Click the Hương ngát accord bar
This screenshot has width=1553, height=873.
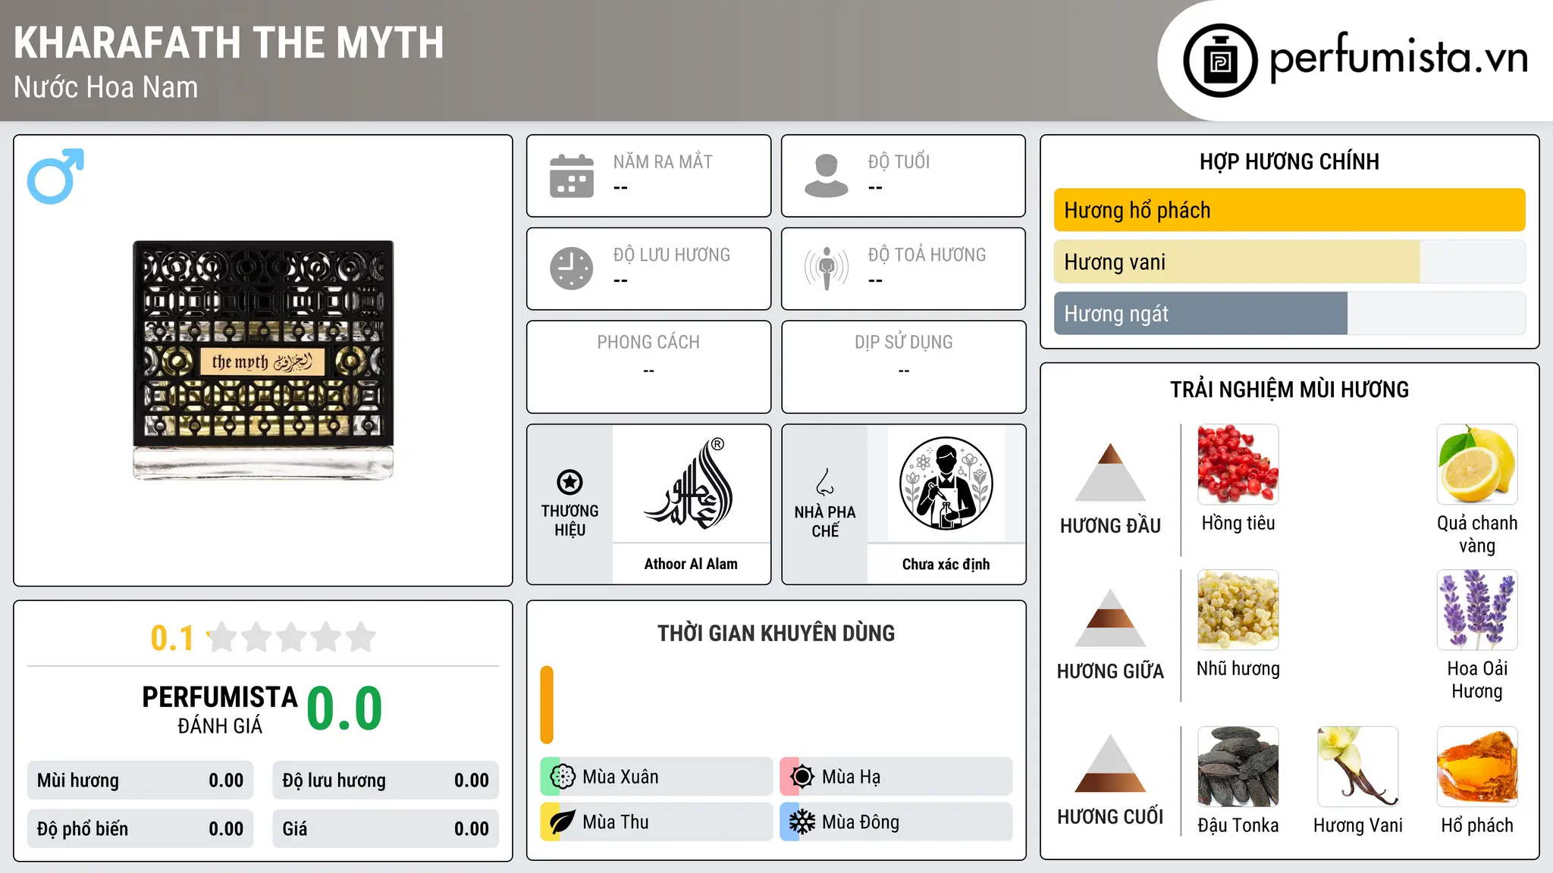pos(1290,313)
